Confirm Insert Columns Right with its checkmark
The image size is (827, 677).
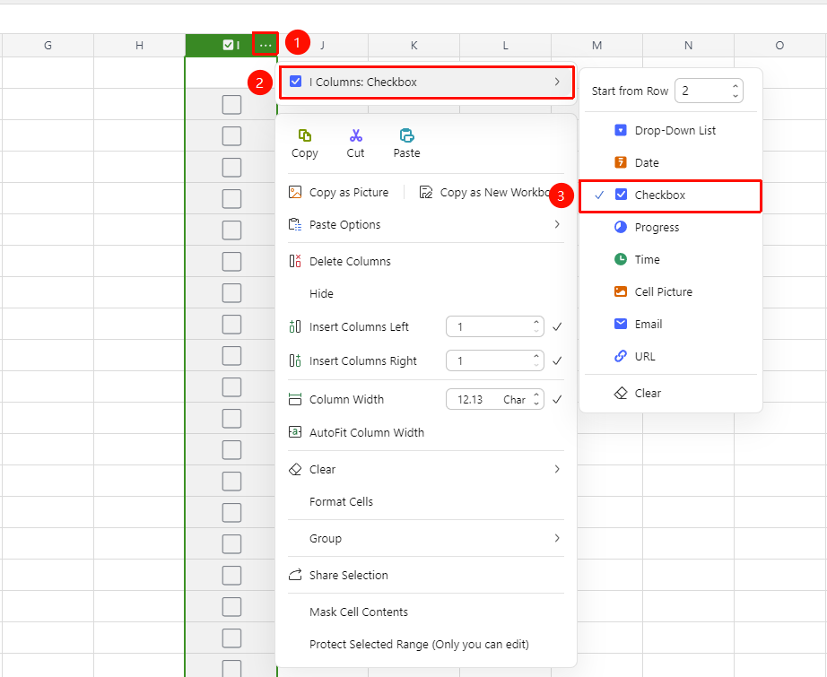pos(557,360)
